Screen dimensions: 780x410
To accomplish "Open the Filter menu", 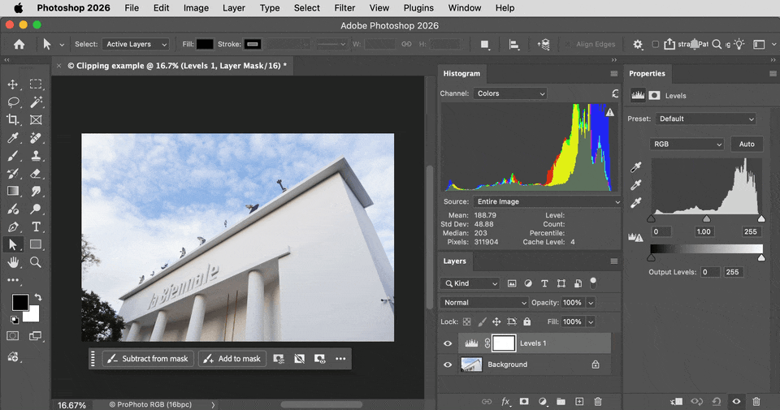I will click(344, 8).
